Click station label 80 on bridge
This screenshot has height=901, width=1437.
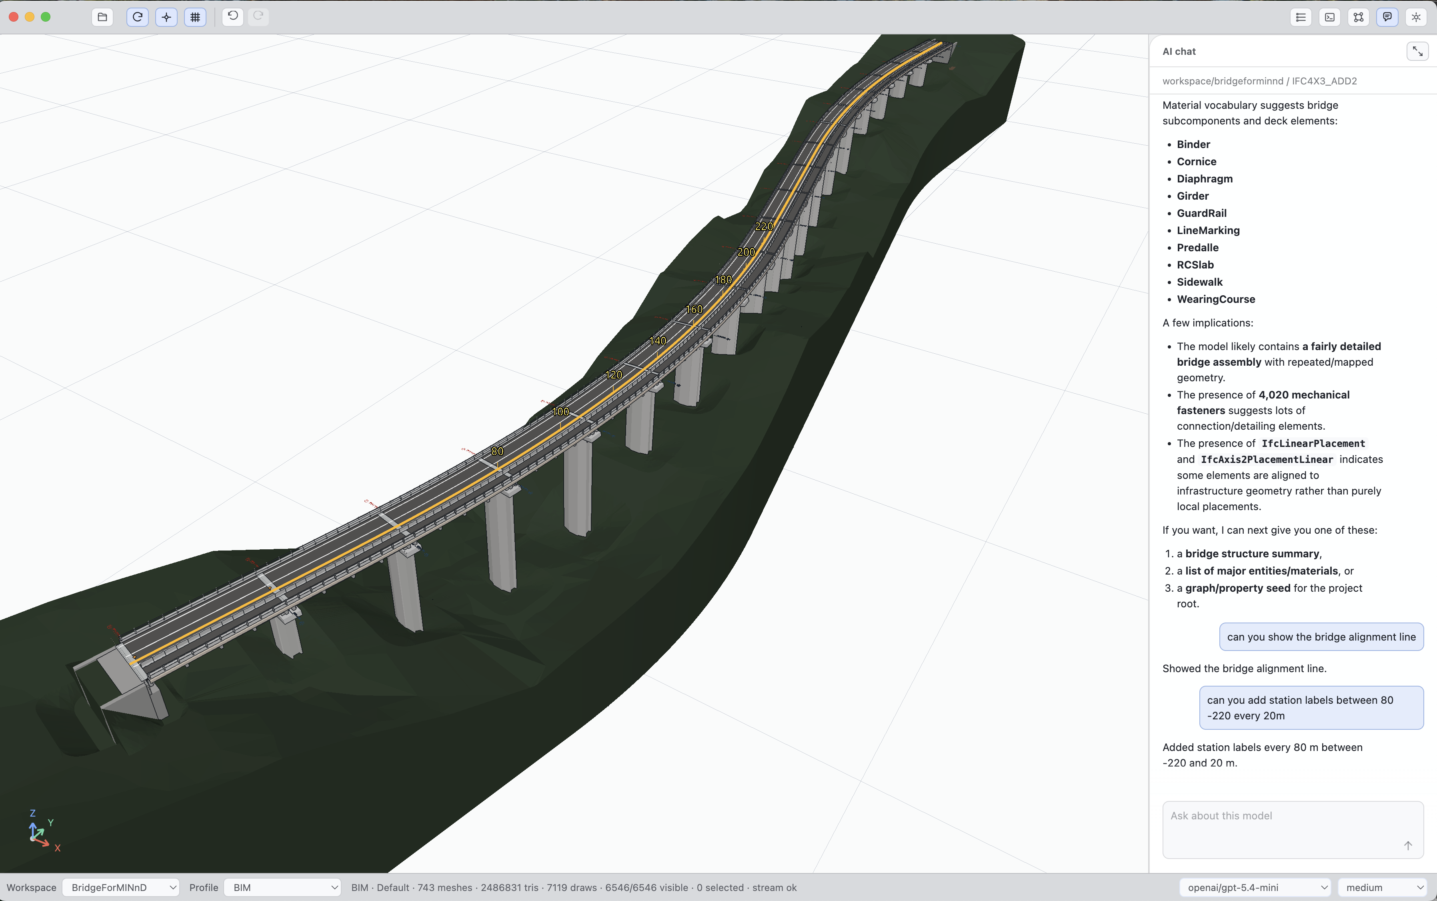[497, 451]
